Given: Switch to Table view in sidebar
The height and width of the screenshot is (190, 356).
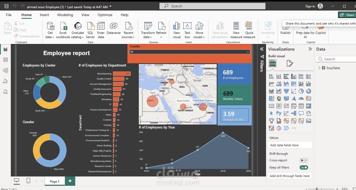Looking at the screenshot, I should click(6, 60).
